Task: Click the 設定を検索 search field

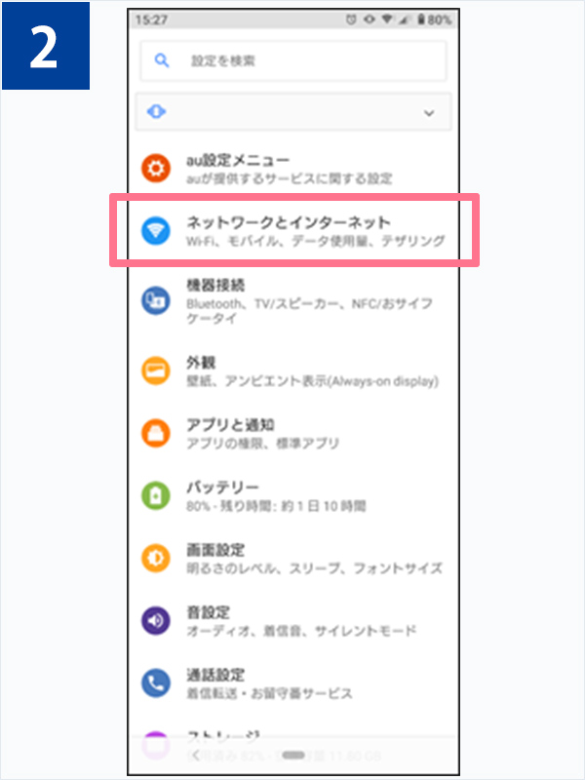Action: point(293,60)
